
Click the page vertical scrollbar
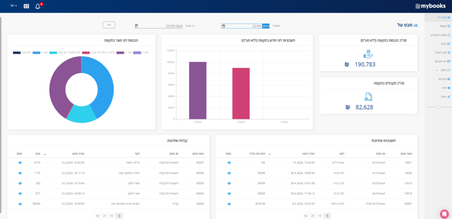[1, 115]
